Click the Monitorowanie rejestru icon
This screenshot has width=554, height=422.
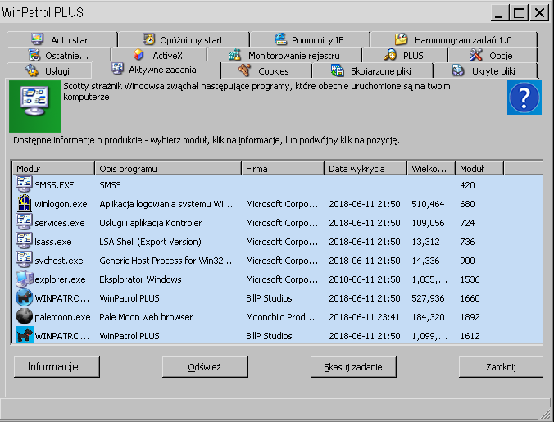[234, 55]
